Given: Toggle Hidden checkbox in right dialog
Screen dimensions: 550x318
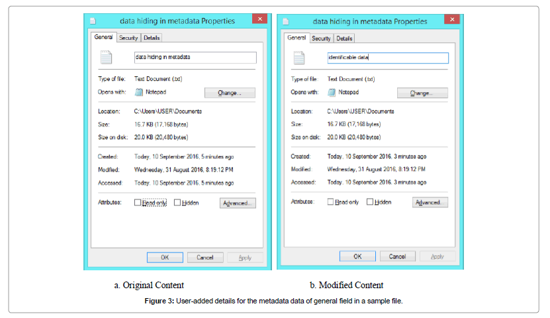Looking at the screenshot, I should point(370,202).
